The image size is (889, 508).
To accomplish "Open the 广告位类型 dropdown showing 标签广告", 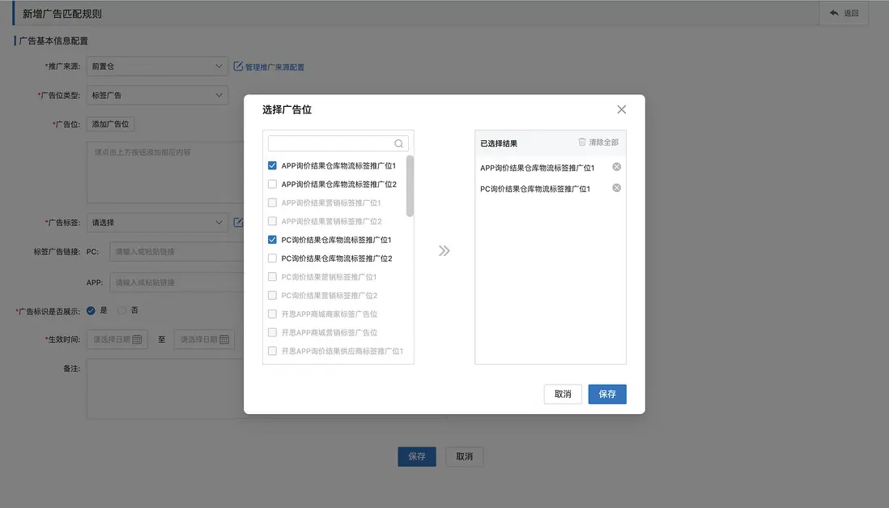I will 157,96.
